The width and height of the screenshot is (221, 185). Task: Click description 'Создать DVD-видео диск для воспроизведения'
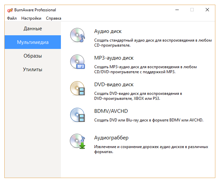[138, 96]
